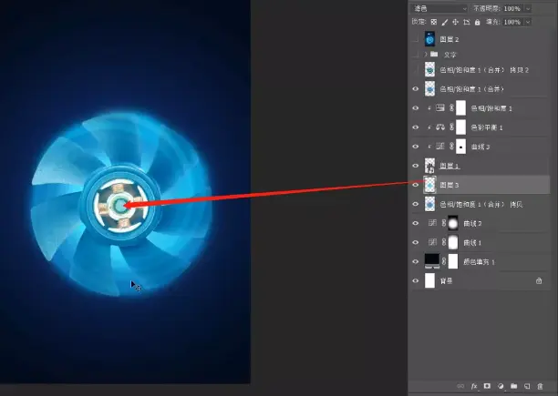Image resolution: width=558 pixels, height=396 pixels.
Task: Open the opacity 不透明度 slider arrow
Action: click(x=528, y=8)
